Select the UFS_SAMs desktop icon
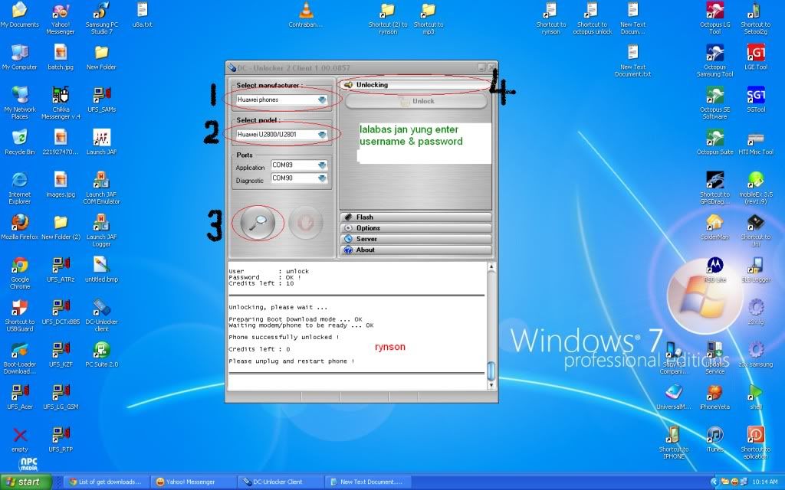785x490 pixels. [102, 100]
